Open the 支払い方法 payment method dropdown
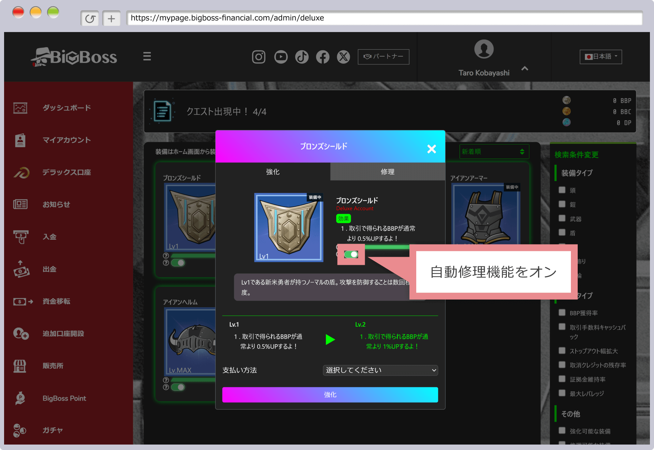654x450 pixels. [x=380, y=370]
